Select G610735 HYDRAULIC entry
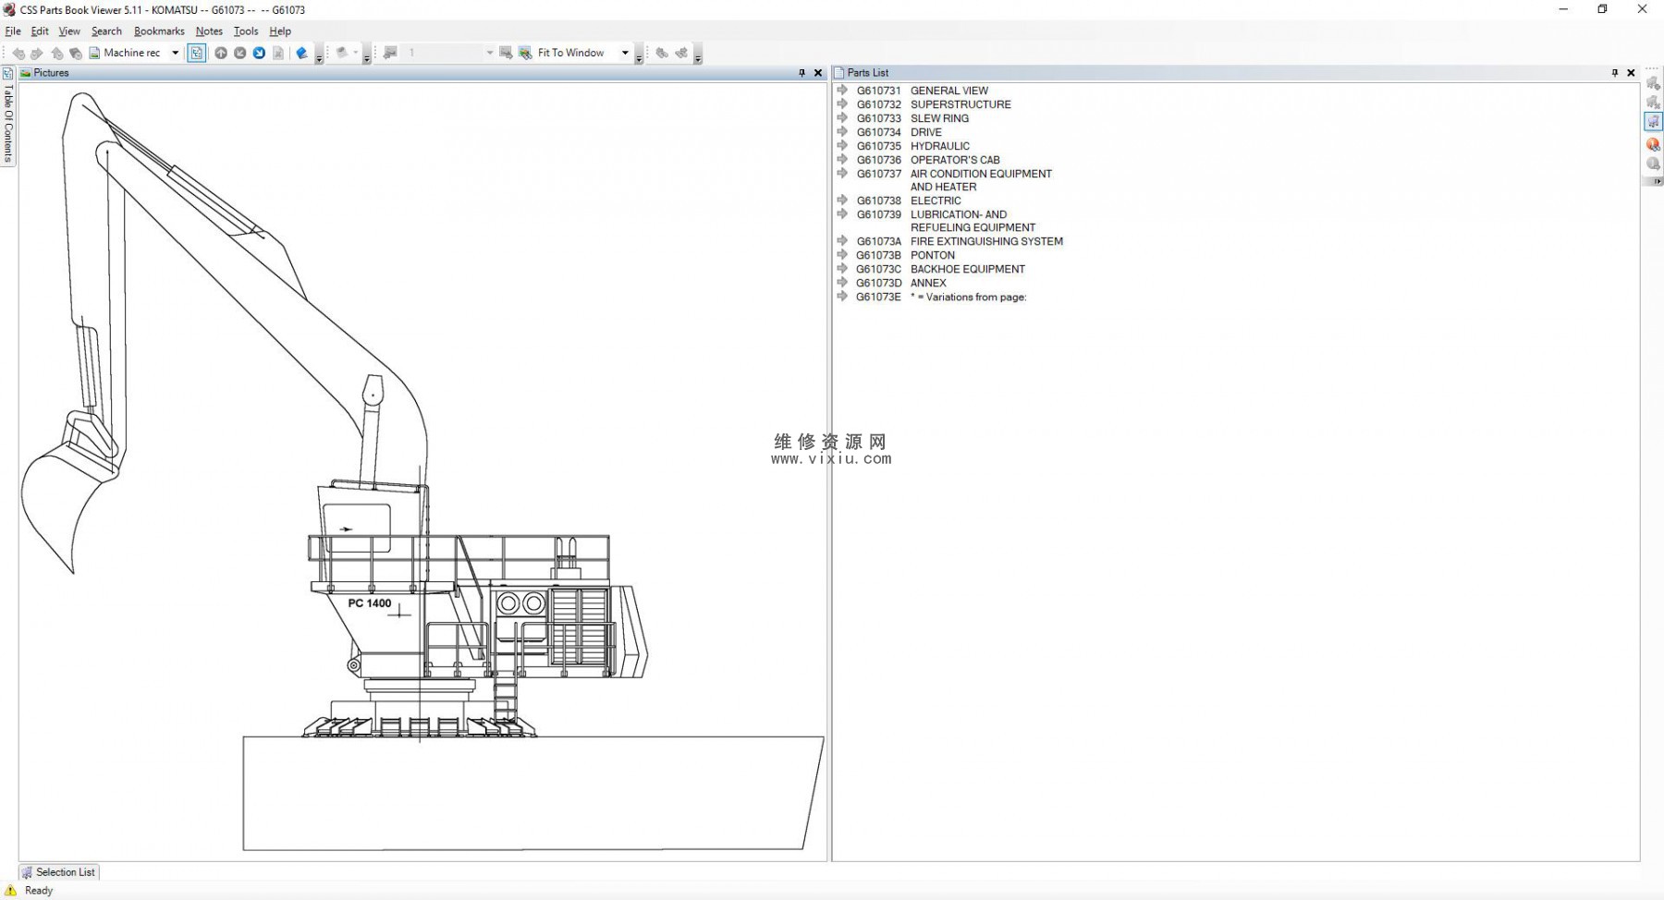Viewport: 1664px width, 900px height. pyautogui.click(x=913, y=146)
